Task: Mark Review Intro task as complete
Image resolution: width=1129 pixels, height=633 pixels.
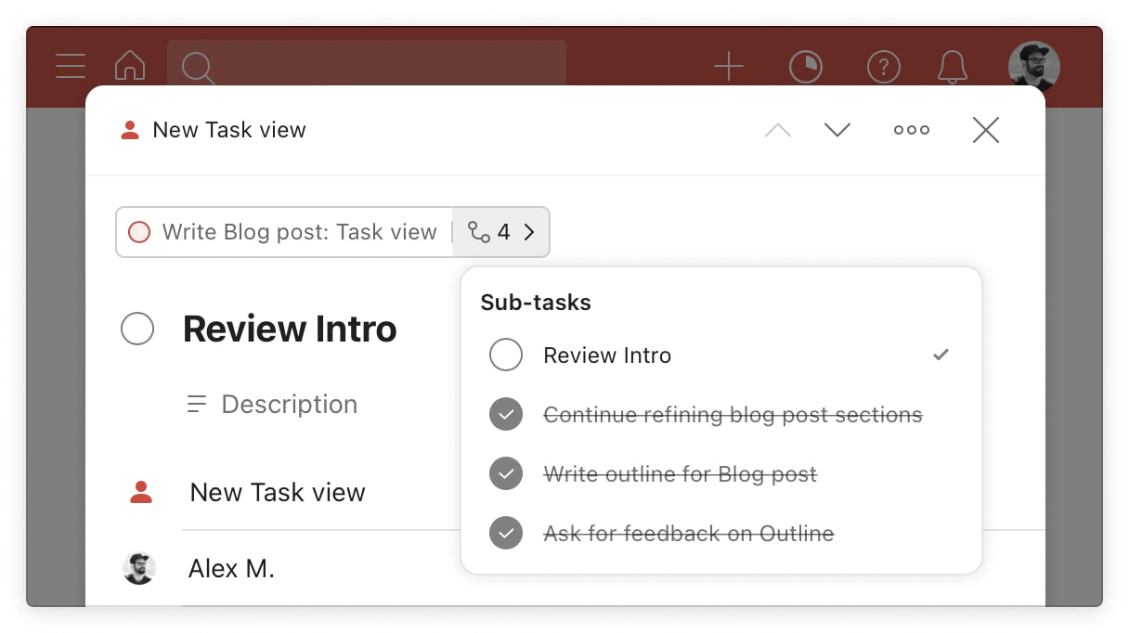Action: 137,329
